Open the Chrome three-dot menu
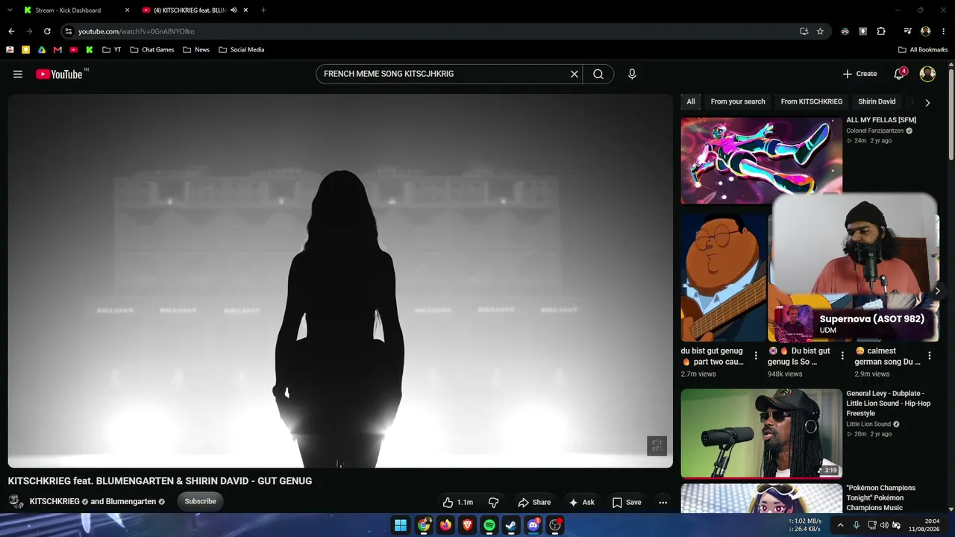 (x=943, y=31)
